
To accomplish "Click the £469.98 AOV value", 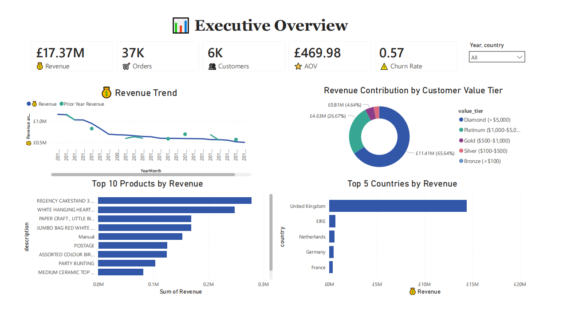I will click(317, 53).
